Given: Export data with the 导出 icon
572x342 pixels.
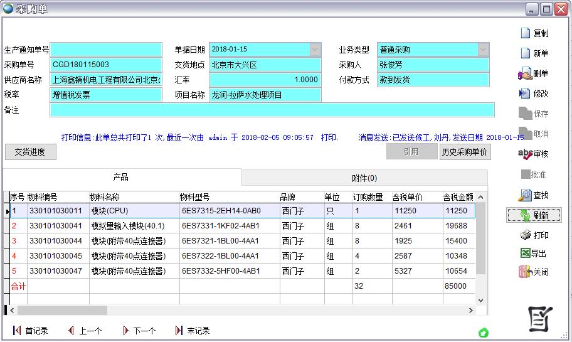Looking at the screenshot, I should (534, 254).
